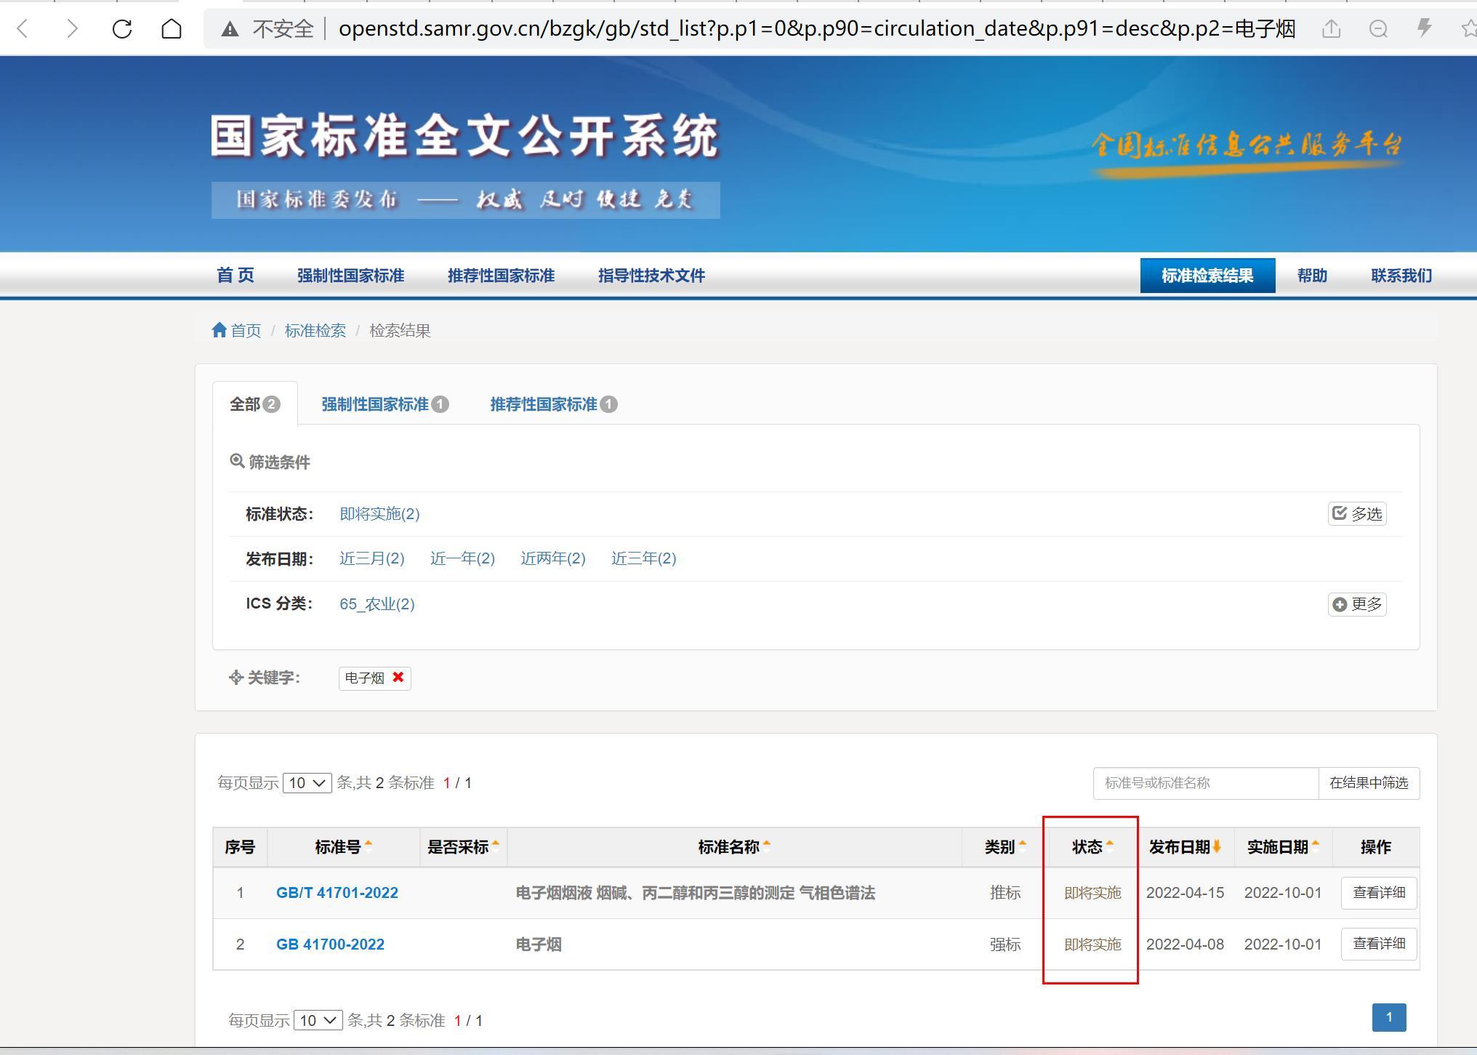
Task: Click the magnifier icon next to 筛选条件
Action: [x=238, y=461]
